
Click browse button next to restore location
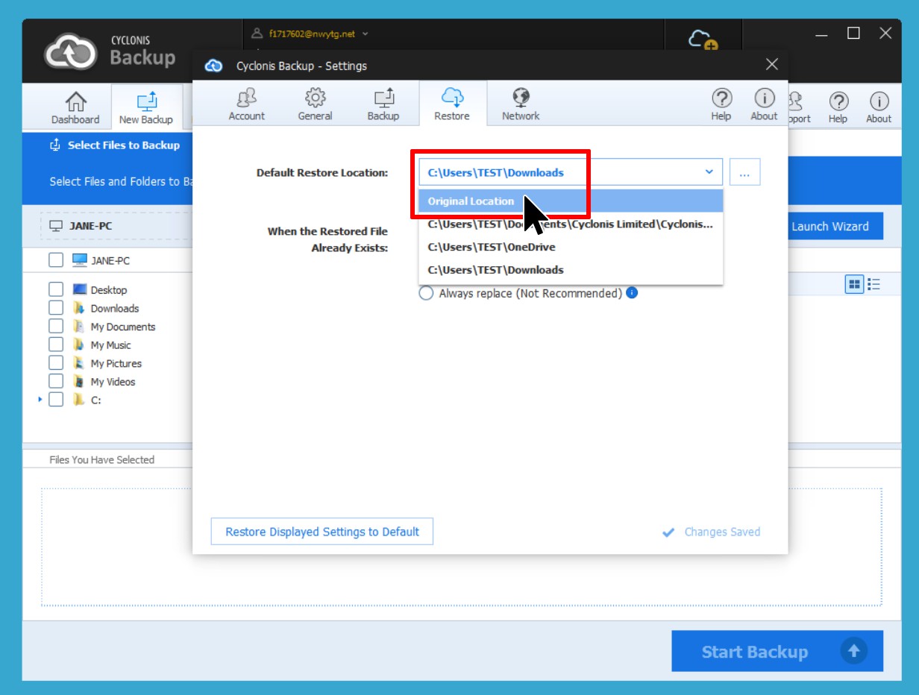pos(744,172)
